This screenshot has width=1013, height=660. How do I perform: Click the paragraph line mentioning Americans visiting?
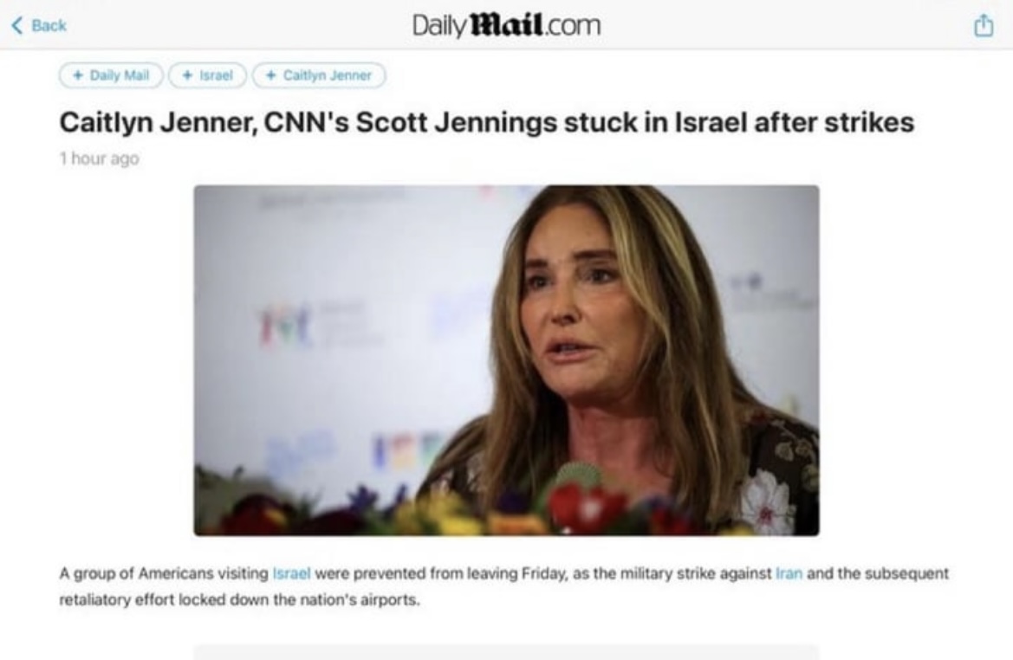[504, 573]
